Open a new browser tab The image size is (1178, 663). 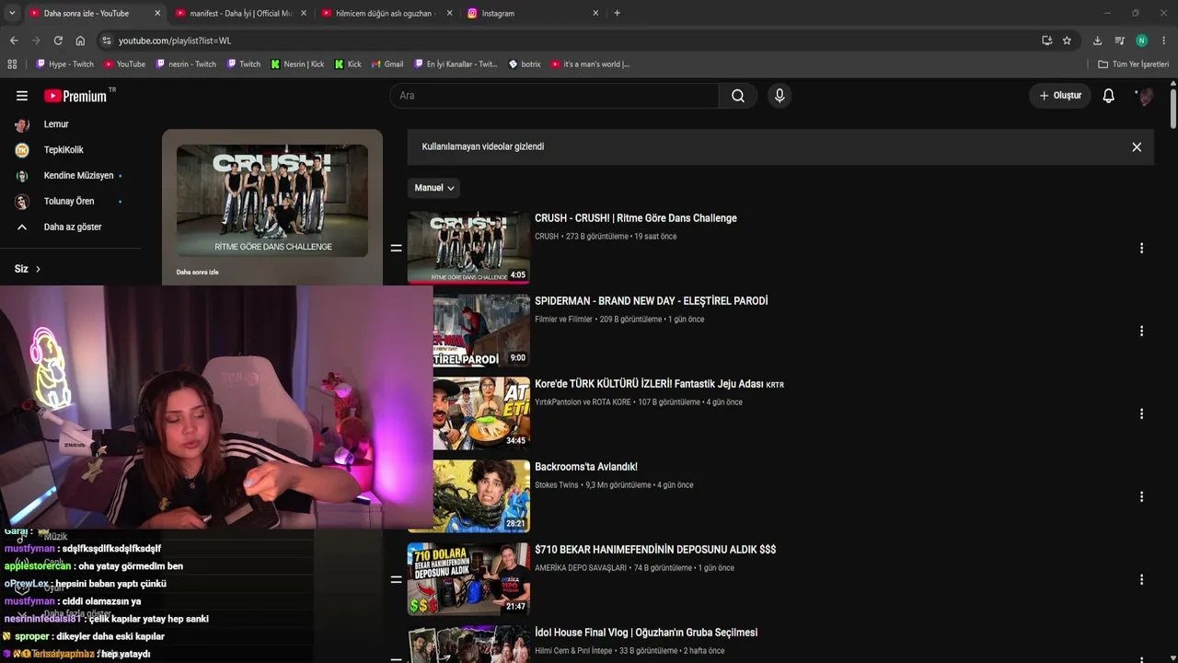pyautogui.click(x=617, y=13)
